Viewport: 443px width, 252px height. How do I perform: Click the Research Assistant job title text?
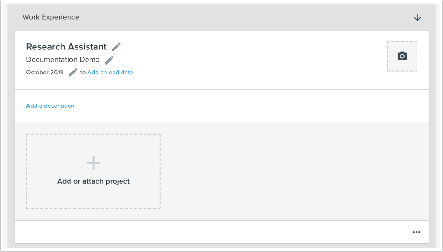[x=66, y=47]
